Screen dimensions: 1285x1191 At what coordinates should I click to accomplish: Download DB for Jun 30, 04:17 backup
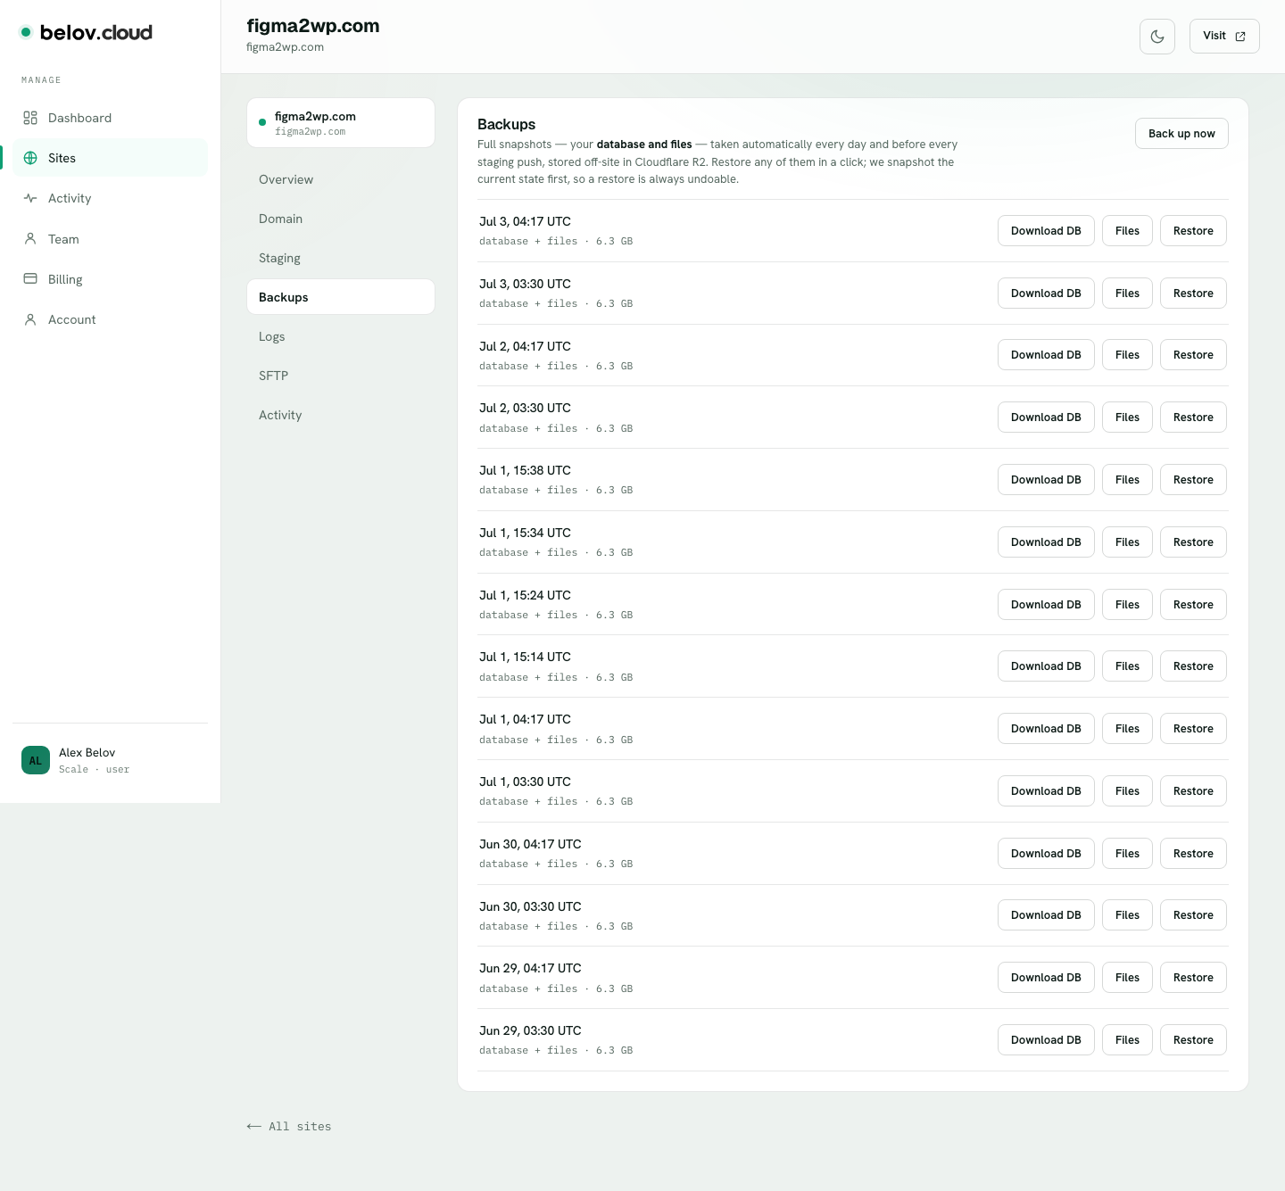pos(1046,854)
